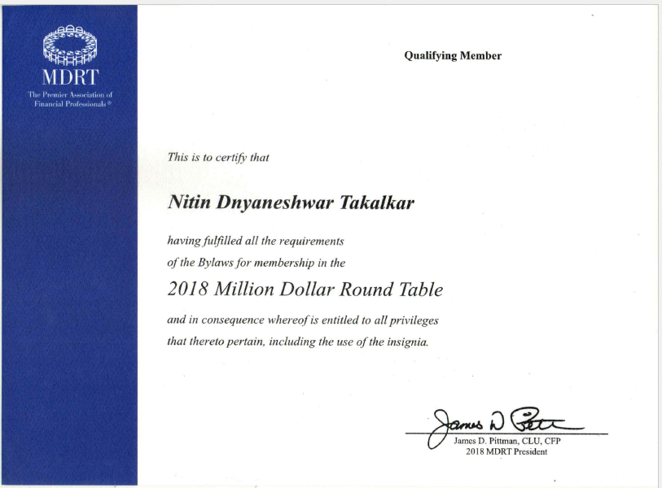This screenshot has height=488, width=662.
Task: Click the blue vertical band below the logo
Action: pyautogui.click(x=69, y=309)
